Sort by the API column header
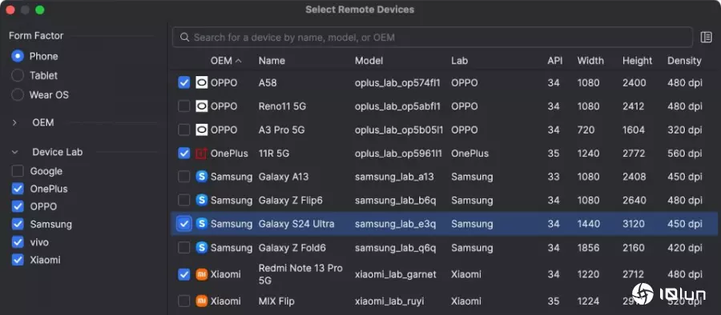Screen dimensions: 721x315 pyautogui.click(x=555, y=61)
